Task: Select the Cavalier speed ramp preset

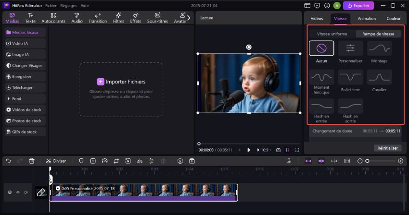Action: [379, 81]
